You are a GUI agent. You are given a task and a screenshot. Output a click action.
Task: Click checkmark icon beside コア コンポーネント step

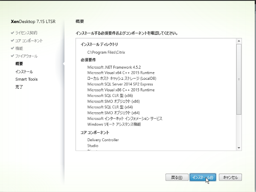pos(12,41)
